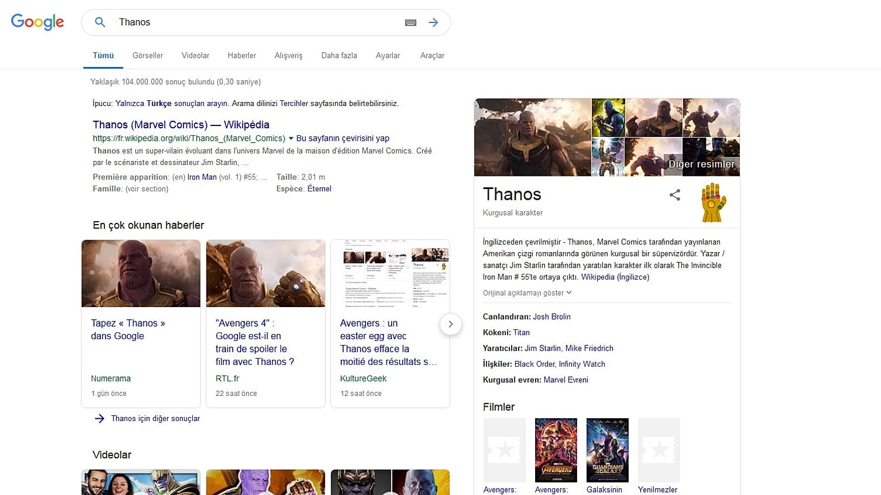This screenshot has height=495, width=881.
Task: Expand Orijinal açıklamayı göster
Action: pyautogui.click(x=527, y=293)
